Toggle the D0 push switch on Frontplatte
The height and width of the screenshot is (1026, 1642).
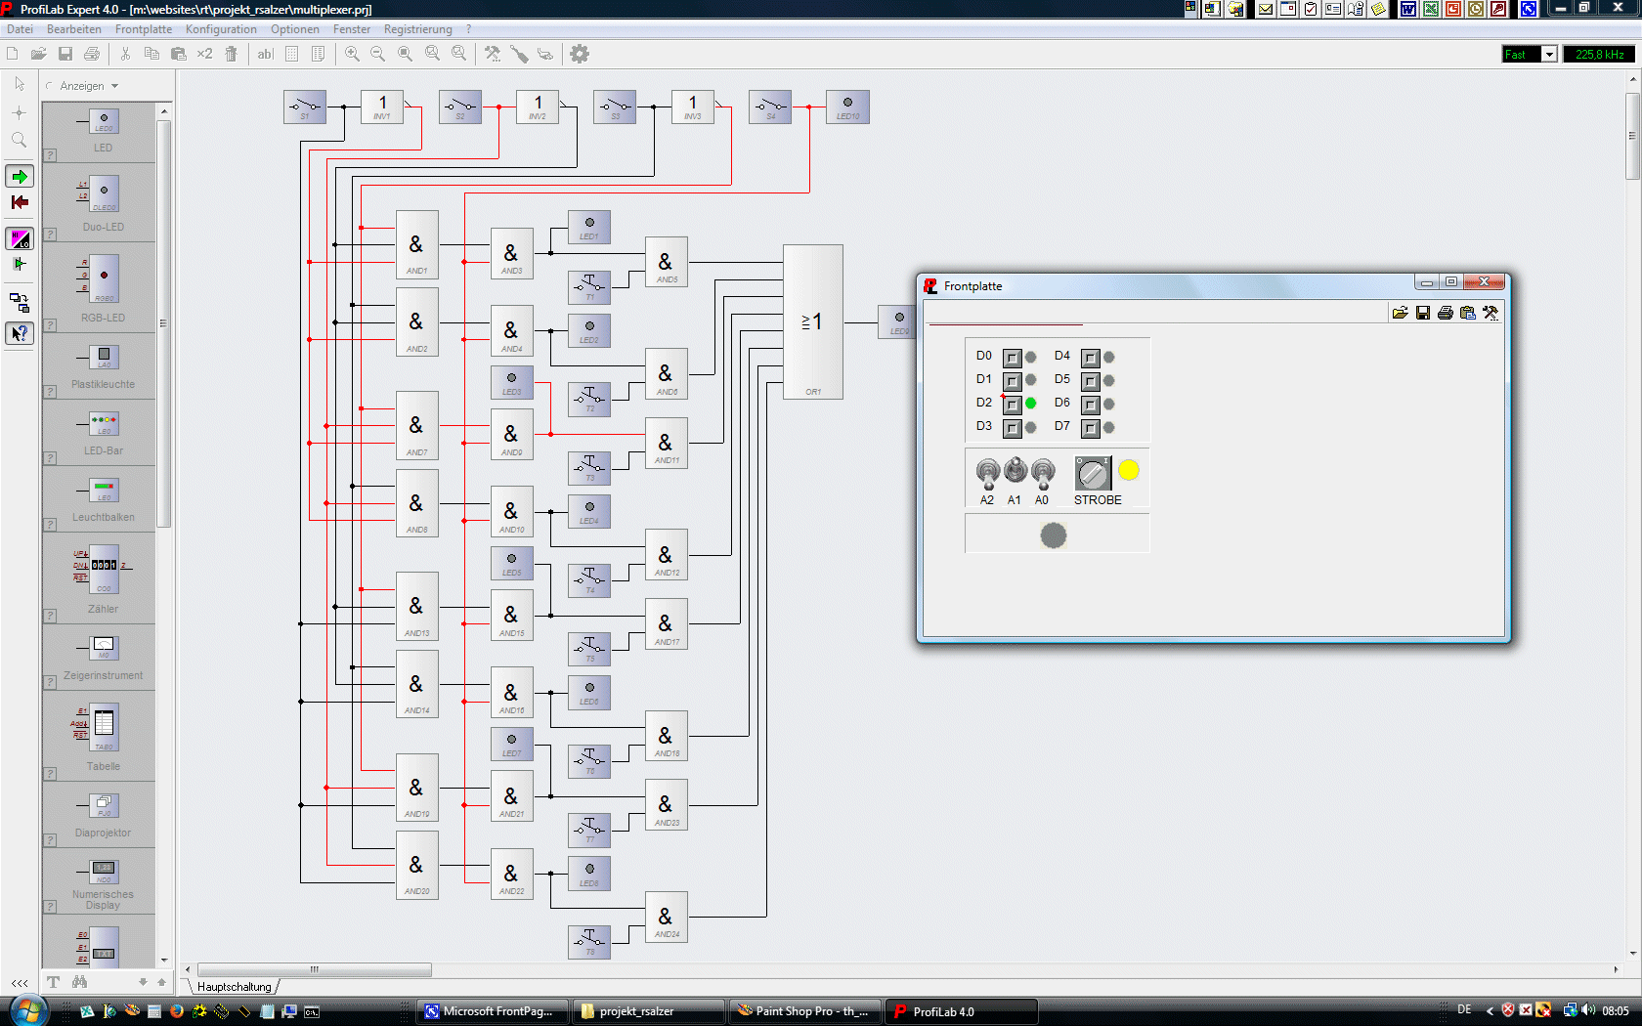[x=1013, y=358]
